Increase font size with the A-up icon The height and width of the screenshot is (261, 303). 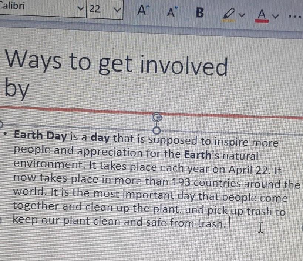point(144,11)
